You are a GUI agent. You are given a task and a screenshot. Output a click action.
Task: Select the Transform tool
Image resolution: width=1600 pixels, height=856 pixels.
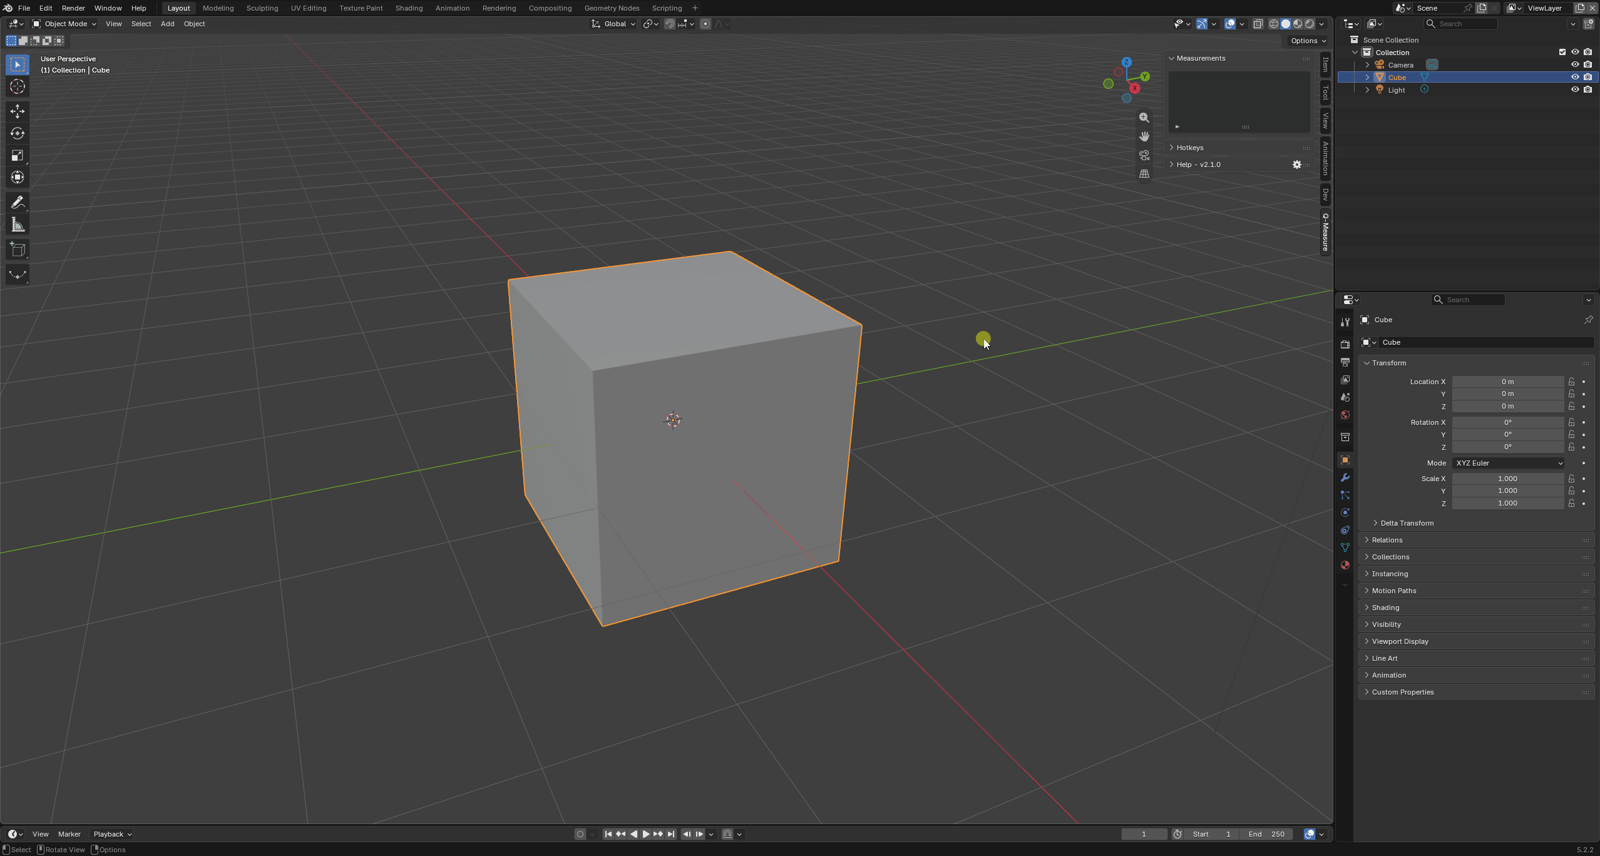point(18,177)
